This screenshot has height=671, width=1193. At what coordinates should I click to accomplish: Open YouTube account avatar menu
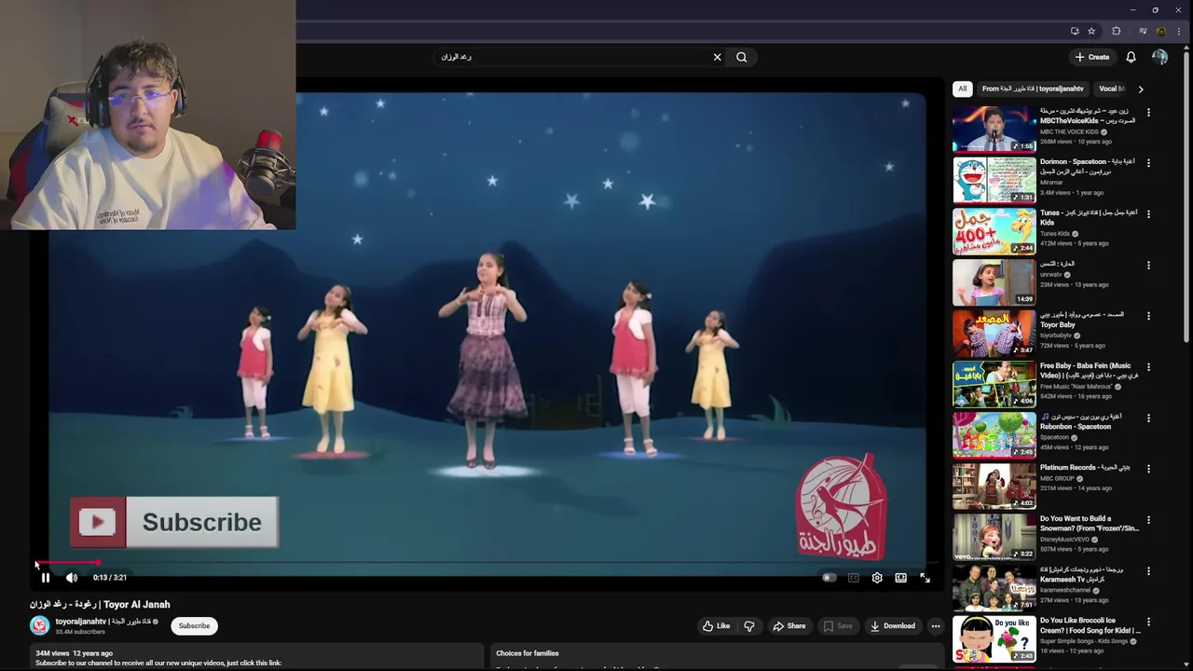pyautogui.click(x=1159, y=57)
